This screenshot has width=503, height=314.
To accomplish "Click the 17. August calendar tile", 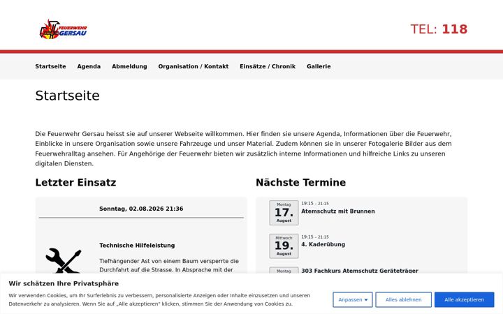I will click(x=284, y=213).
